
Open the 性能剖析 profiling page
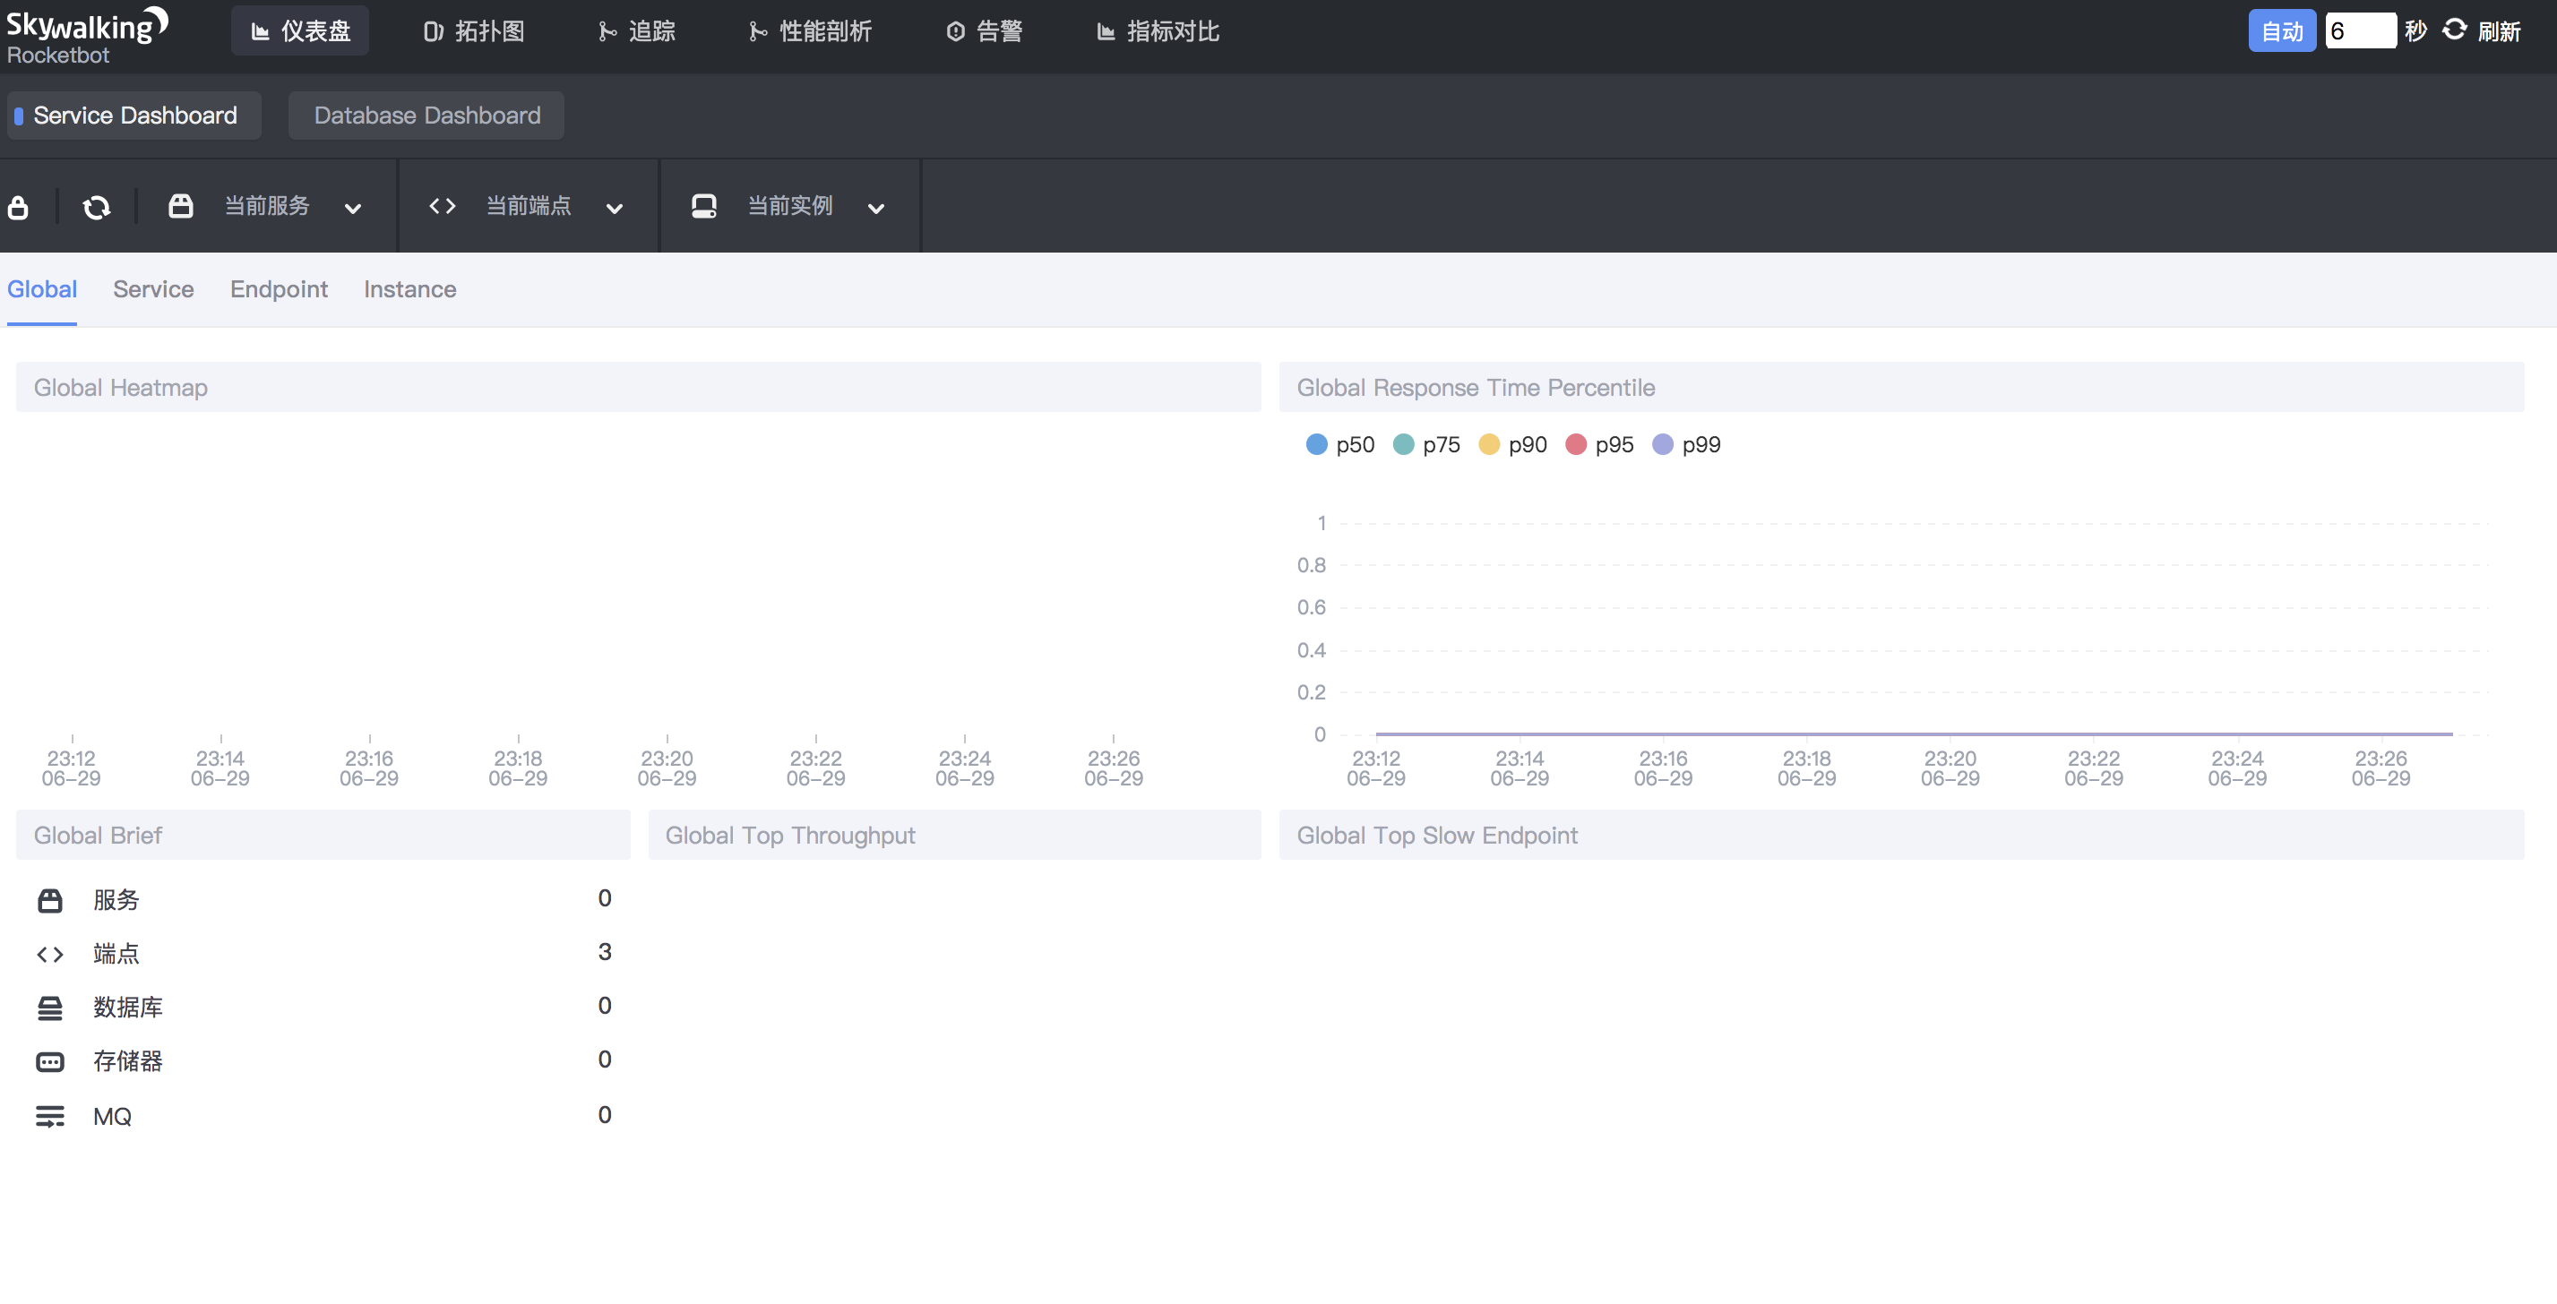point(810,30)
